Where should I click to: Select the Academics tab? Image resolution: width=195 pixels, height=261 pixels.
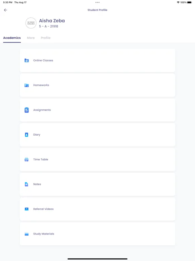click(x=12, y=38)
